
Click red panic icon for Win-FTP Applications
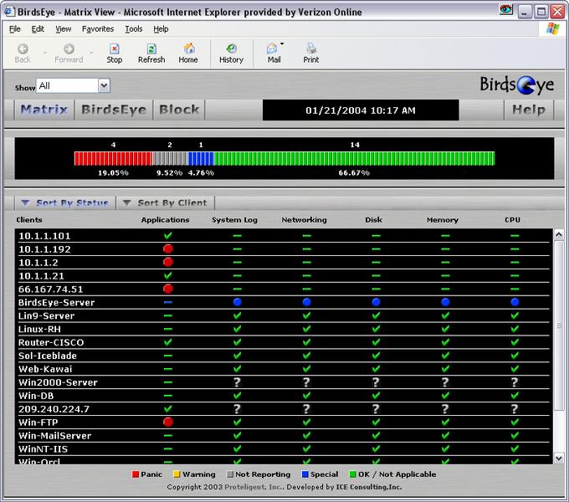point(167,422)
